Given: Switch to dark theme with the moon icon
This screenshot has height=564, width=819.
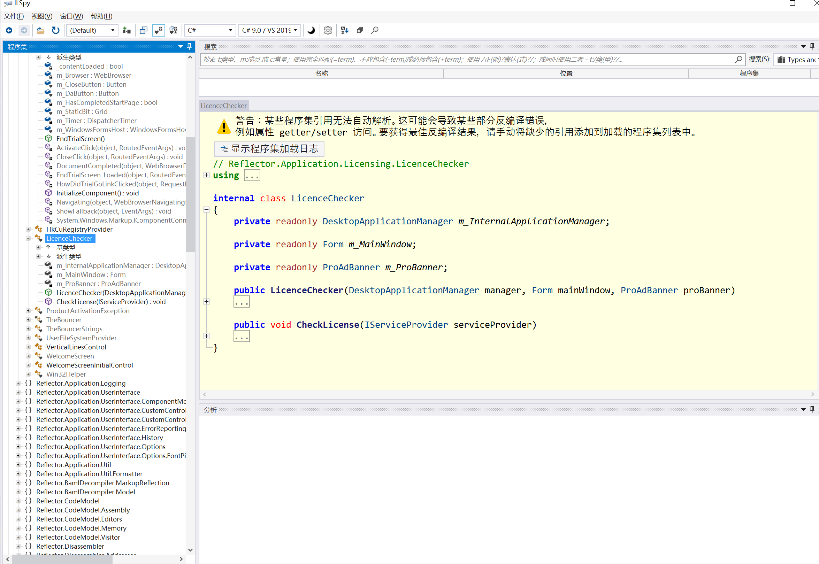Looking at the screenshot, I should coord(311,30).
